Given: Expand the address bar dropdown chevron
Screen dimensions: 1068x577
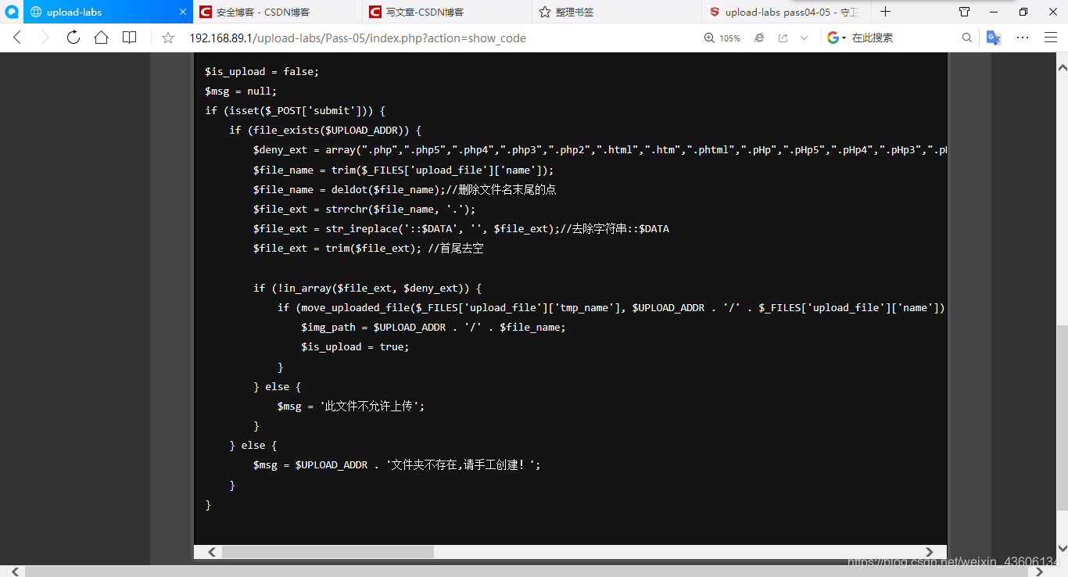Looking at the screenshot, I should pos(804,38).
